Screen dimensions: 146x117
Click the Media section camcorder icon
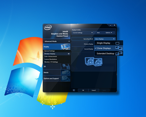pos(66,72)
